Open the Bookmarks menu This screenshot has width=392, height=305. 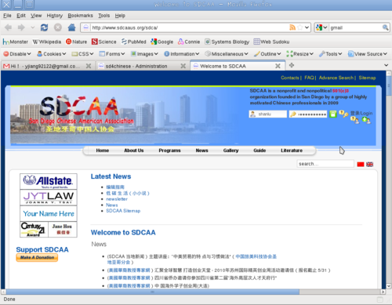(x=80, y=16)
